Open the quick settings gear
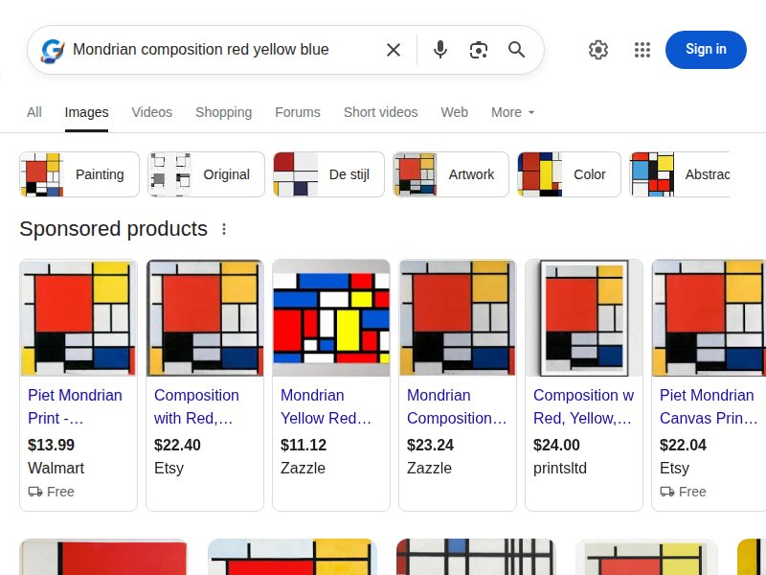Image resolution: width=766 pixels, height=575 pixels. pos(598,50)
